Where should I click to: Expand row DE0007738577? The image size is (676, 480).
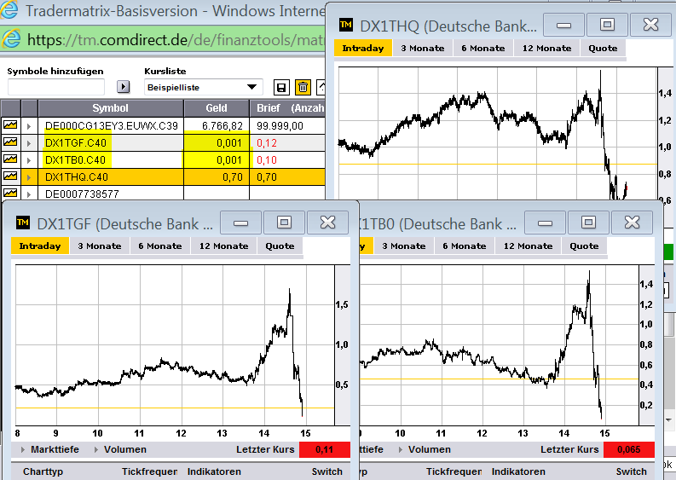tap(29, 194)
